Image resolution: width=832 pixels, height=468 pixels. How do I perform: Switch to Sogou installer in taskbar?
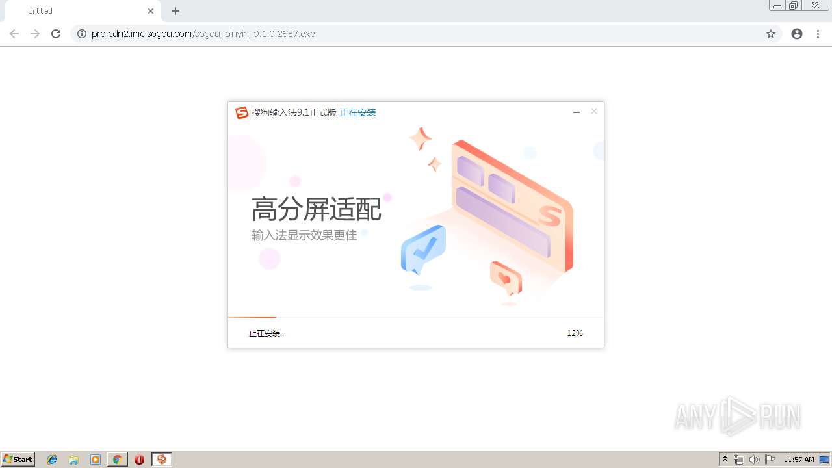162,460
